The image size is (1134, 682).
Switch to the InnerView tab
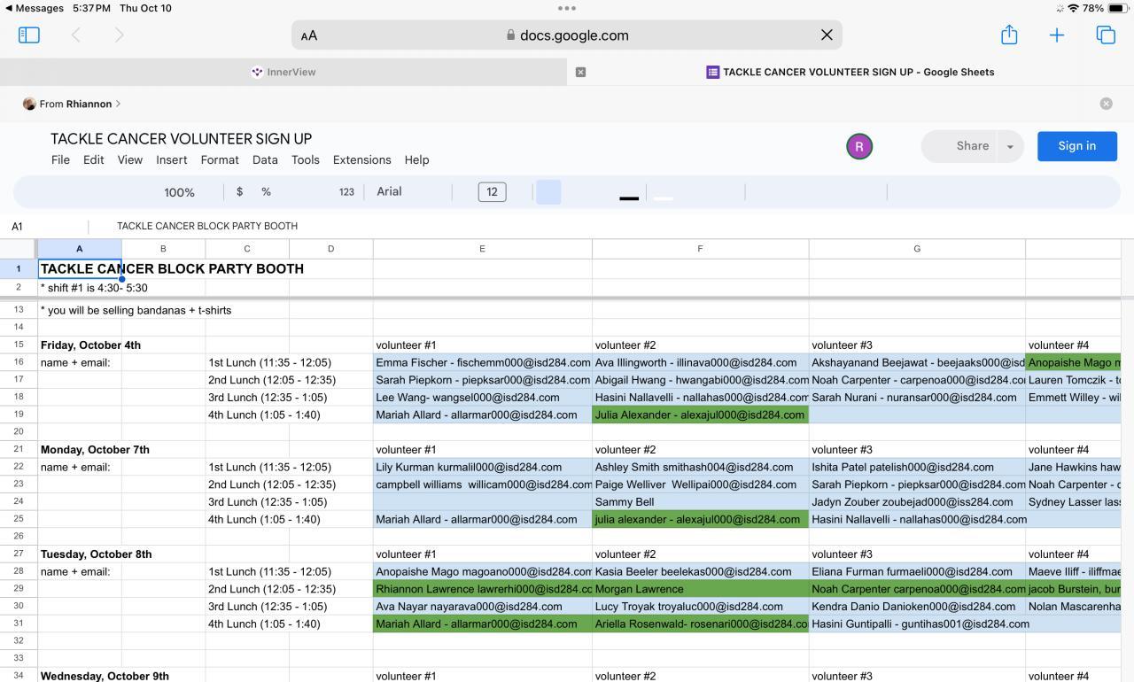283,72
